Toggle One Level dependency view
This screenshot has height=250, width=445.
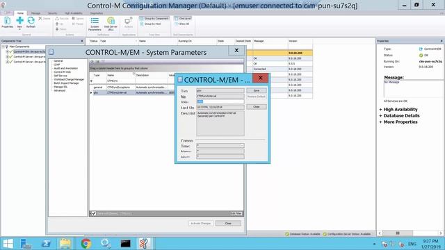[x=183, y=19]
